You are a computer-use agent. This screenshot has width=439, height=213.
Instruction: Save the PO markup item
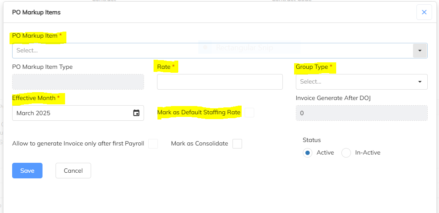[27, 171]
